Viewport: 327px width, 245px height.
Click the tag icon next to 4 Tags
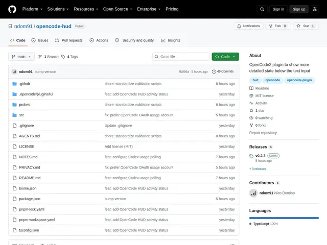[63, 57]
